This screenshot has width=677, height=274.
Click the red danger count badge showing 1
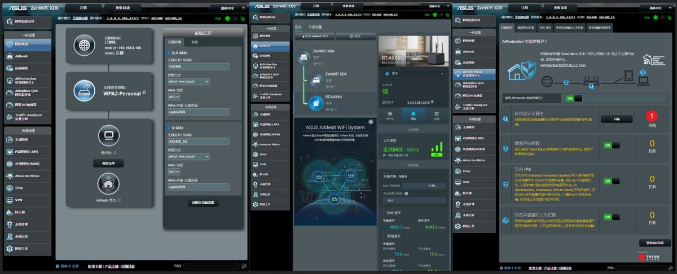[x=652, y=117]
